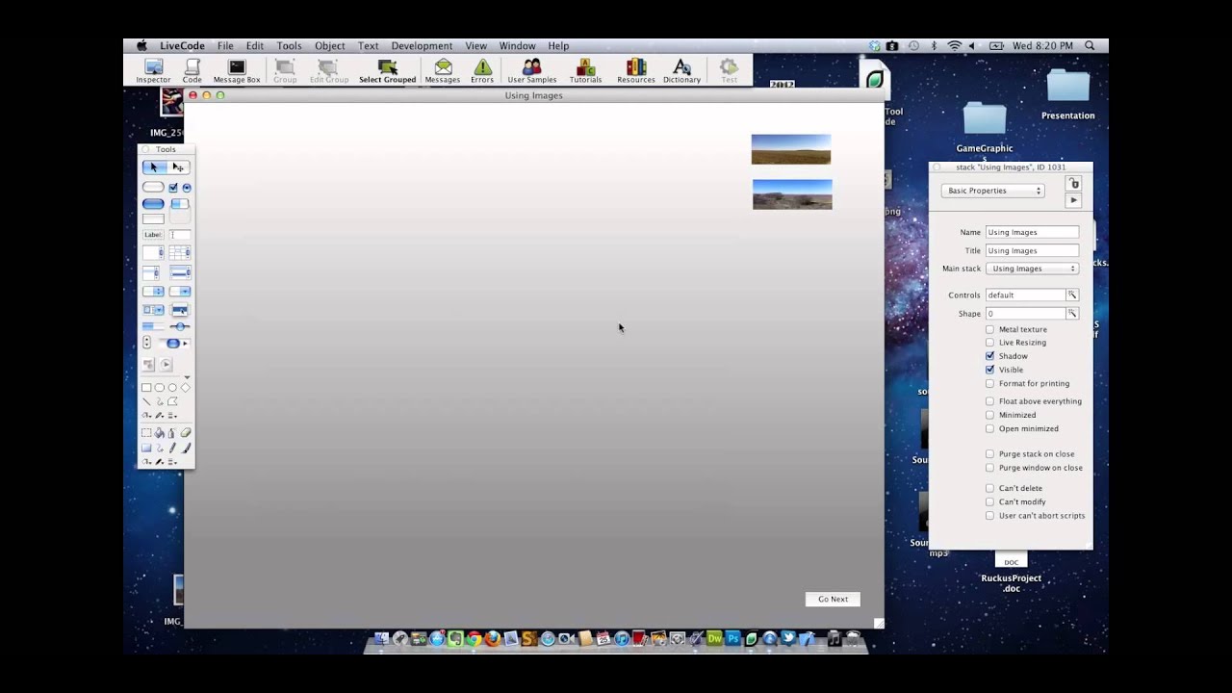Open the Messages toolbar icon
This screenshot has width=1232, height=693.
point(443,70)
